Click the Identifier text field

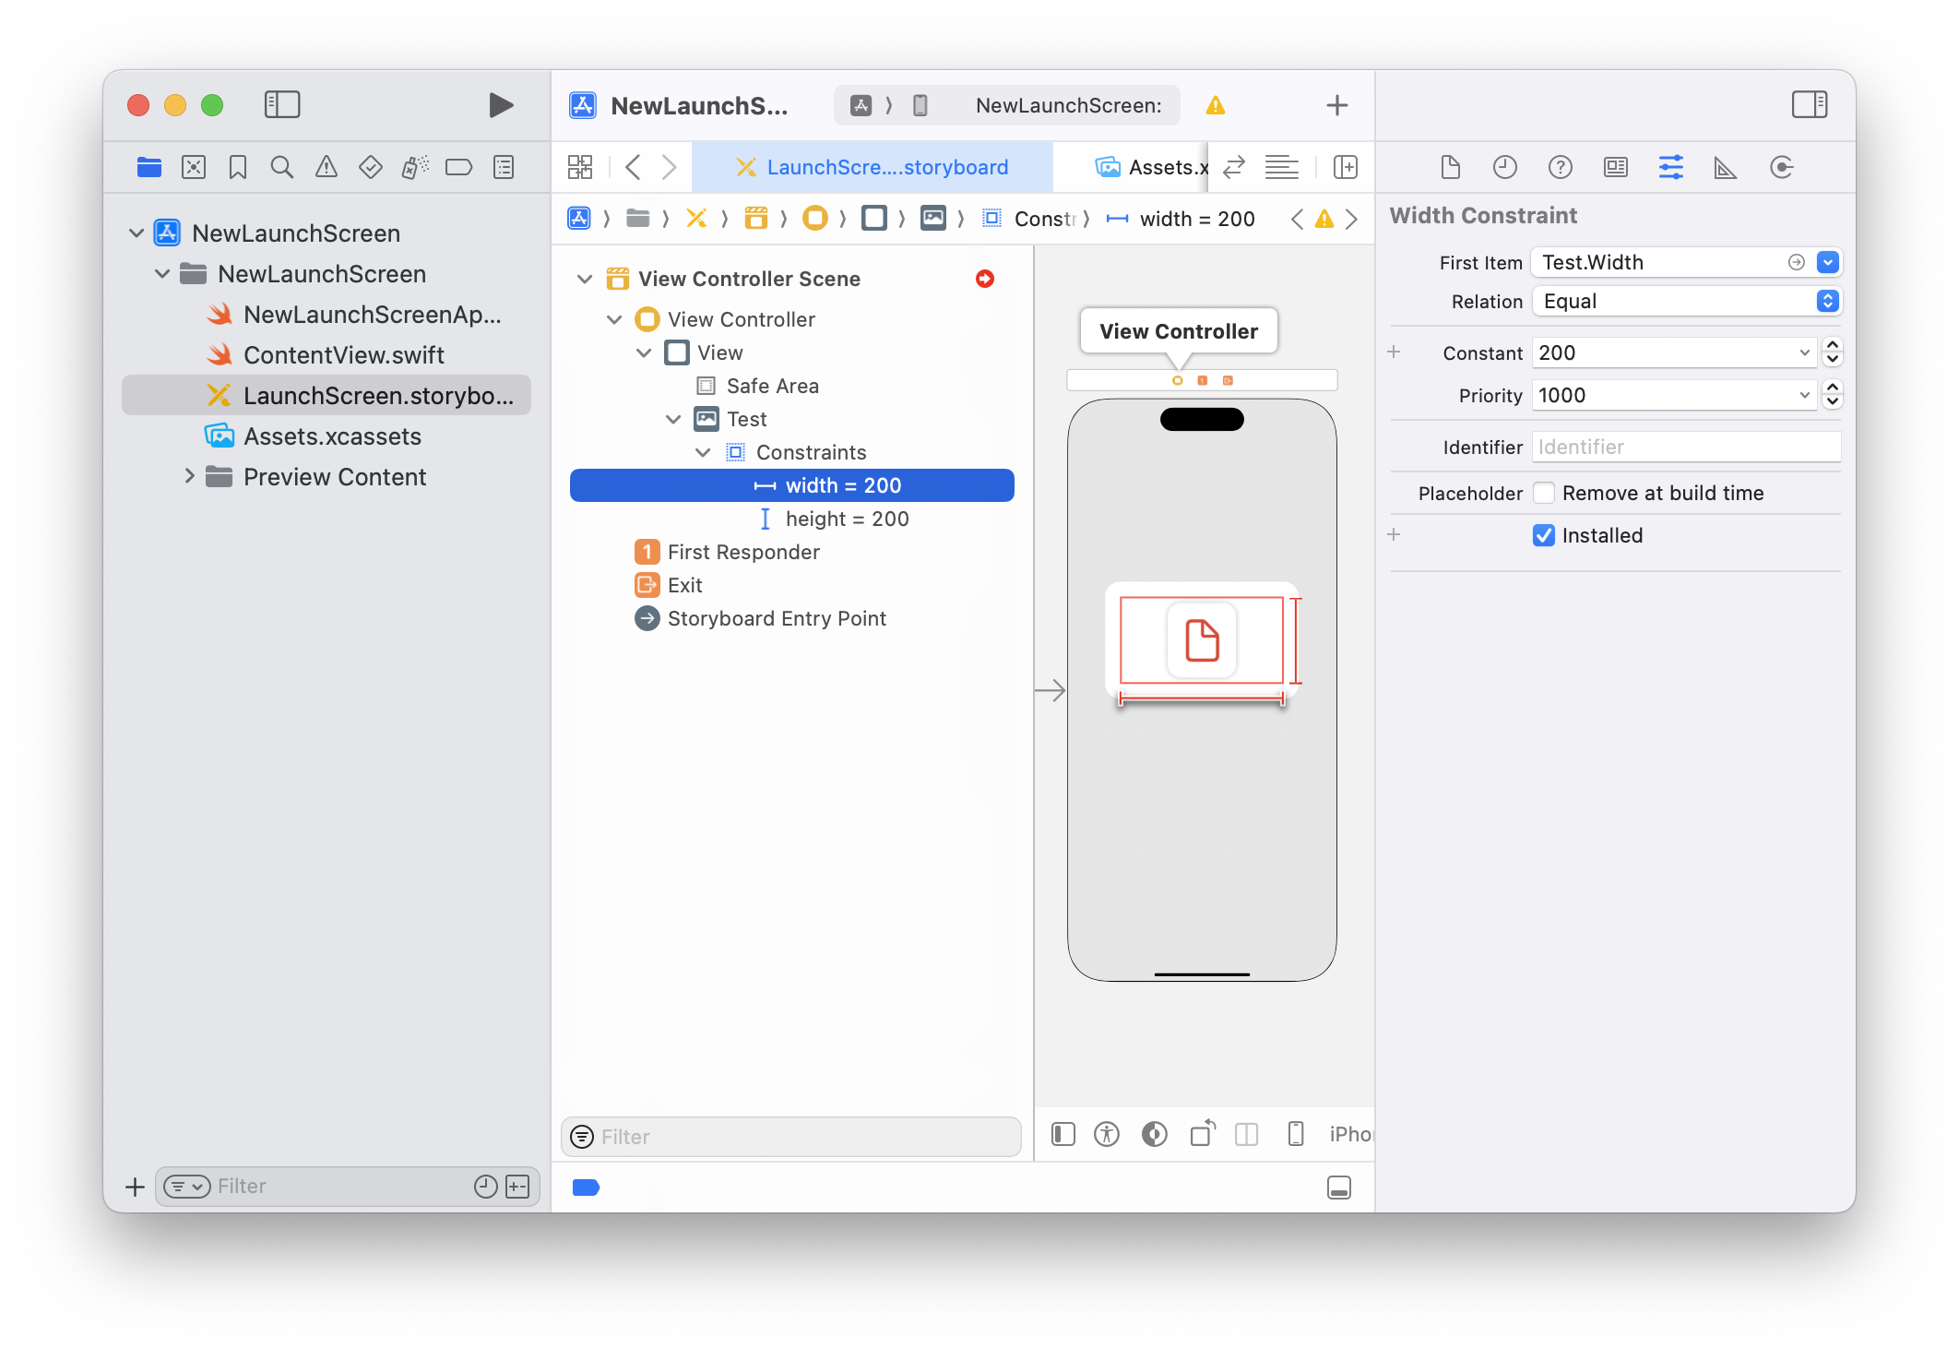[1686, 447]
